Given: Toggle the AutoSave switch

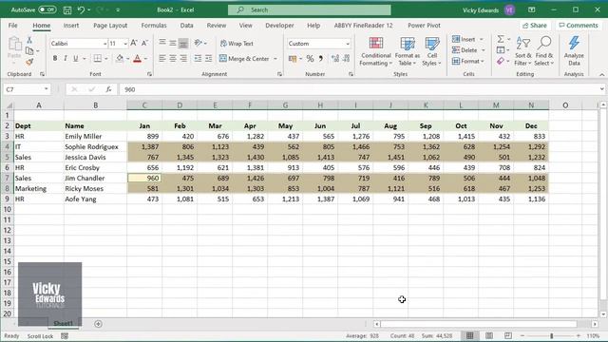Looking at the screenshot, I should (x=47, y=10).
